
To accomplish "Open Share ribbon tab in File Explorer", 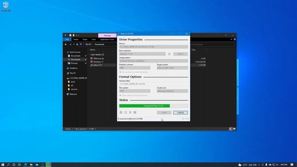I will (x=85, y=39).
